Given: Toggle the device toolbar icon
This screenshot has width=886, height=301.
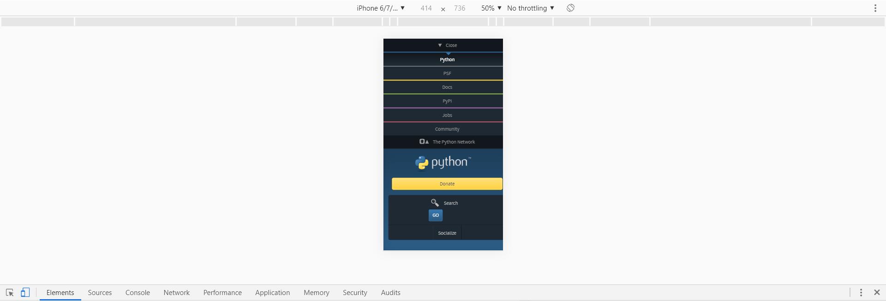Looking at the screenshot, I should (25, 292).
